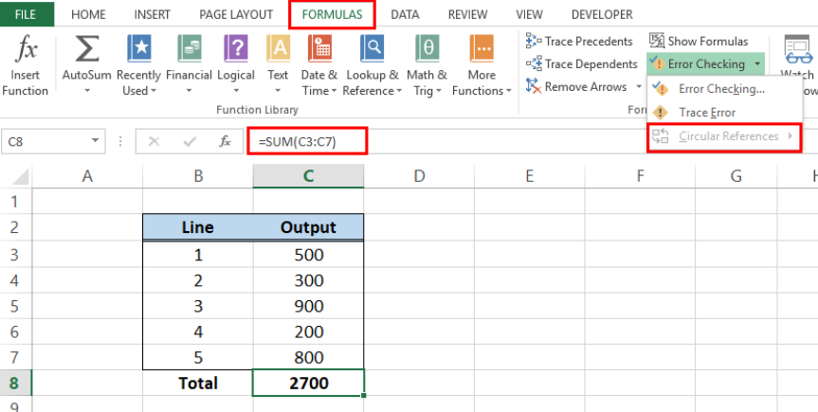This screenshot has height=412, width=818.
Task: Click the 'Total' label cell
Action: (x=198, y=384)
